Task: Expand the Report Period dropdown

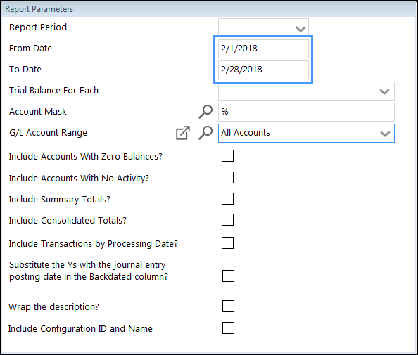Action: coord(300,29)
